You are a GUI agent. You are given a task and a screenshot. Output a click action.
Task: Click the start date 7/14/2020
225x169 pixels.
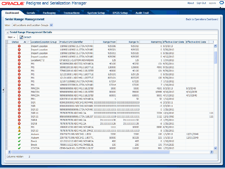(168, 145)
